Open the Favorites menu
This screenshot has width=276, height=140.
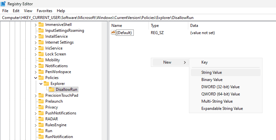pyautogui.click(x=44, y=11)
